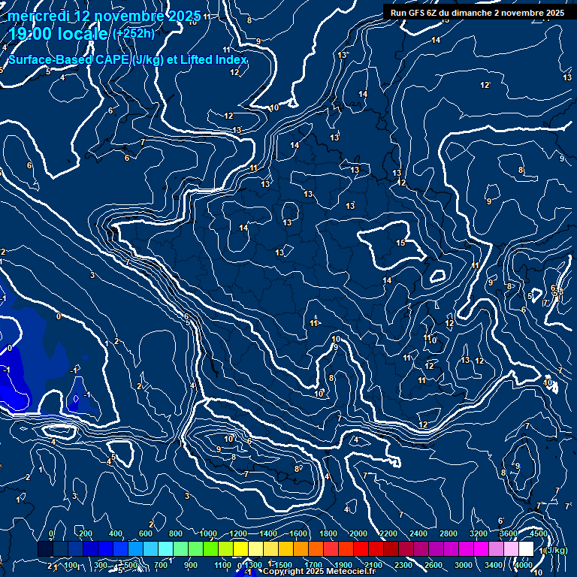Click the '(+252h)' forecast offset text

[134, 34]
